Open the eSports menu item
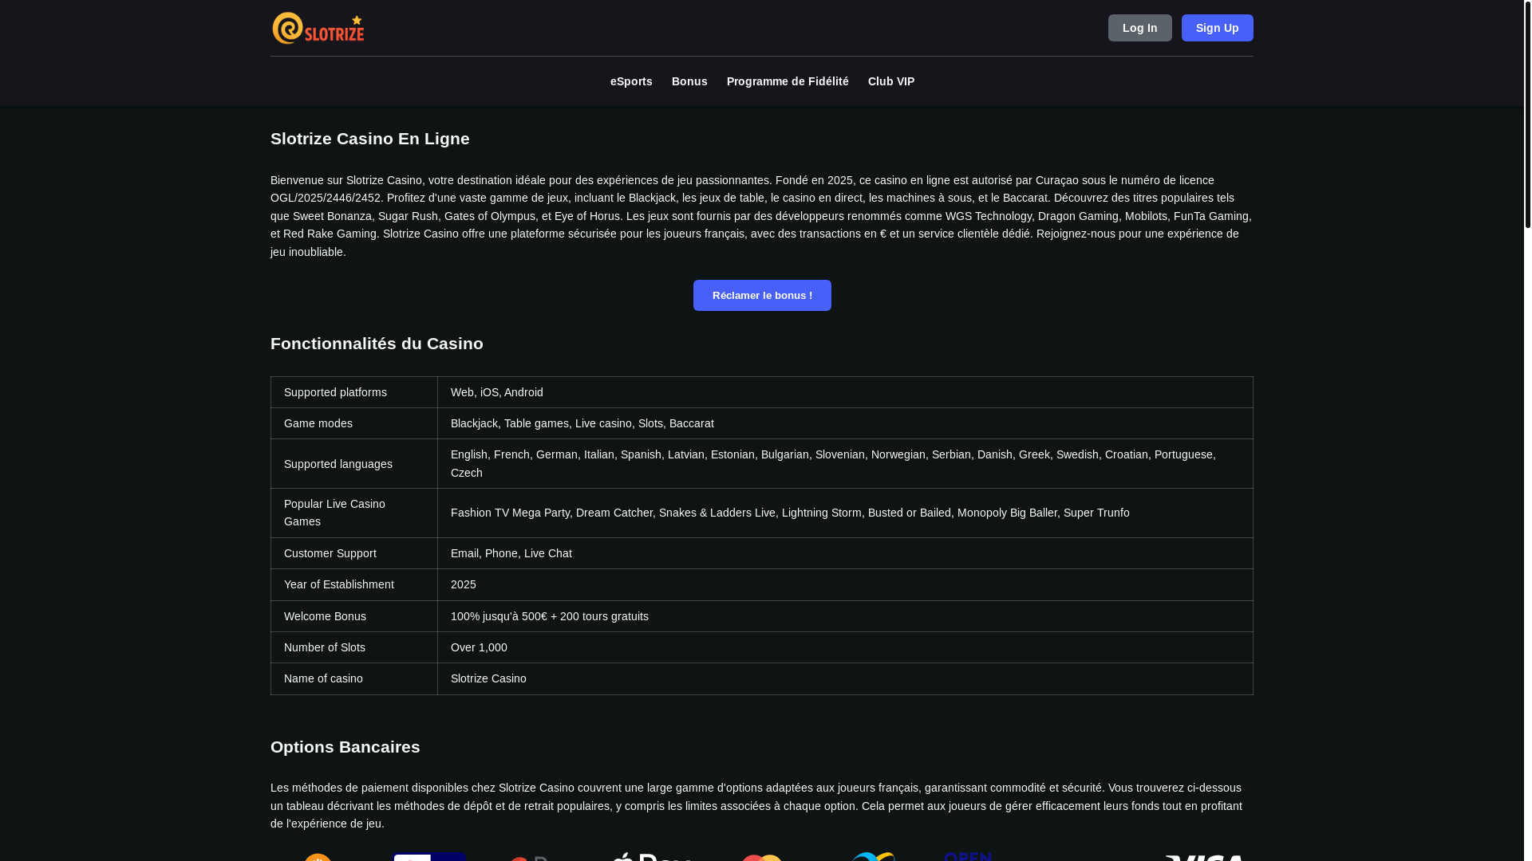Image resolution: width=1532 pixels, height=861 pixels. (631, 81)
